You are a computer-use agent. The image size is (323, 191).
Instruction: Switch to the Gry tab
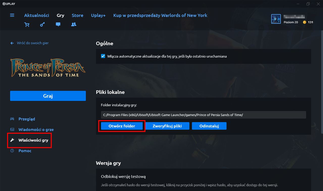click(x=60, y=15)
